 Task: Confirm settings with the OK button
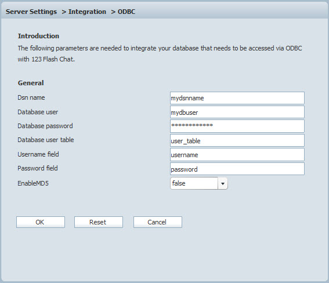point(41,222)
